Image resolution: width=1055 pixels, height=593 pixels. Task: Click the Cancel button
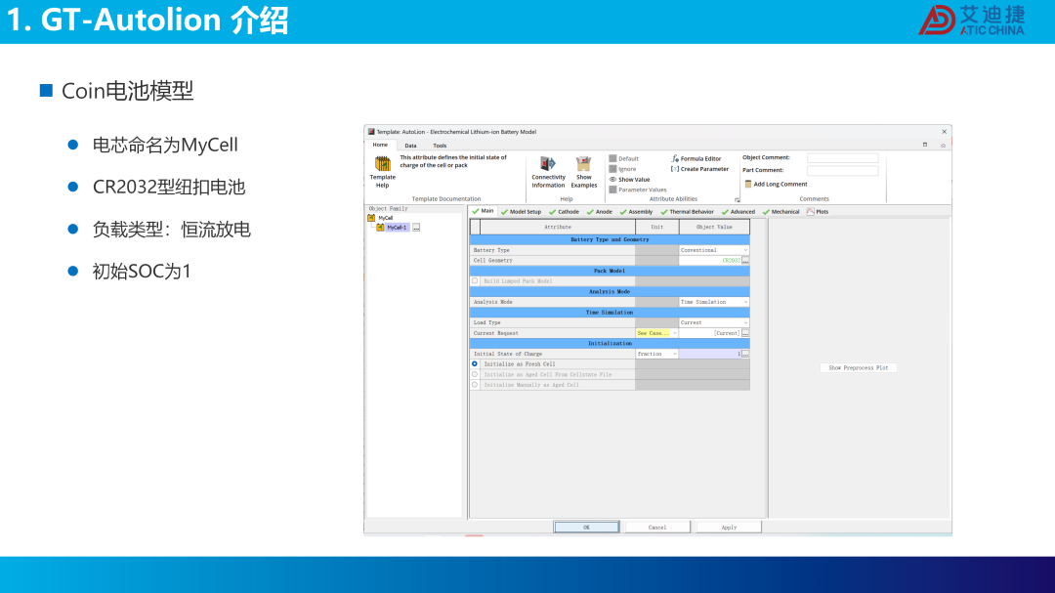[657, 527]
